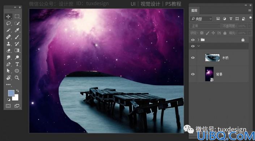Select the Path Selection arrow tool
The width and height of the screenshot is (255, 141).
click(x=8, y=71)
